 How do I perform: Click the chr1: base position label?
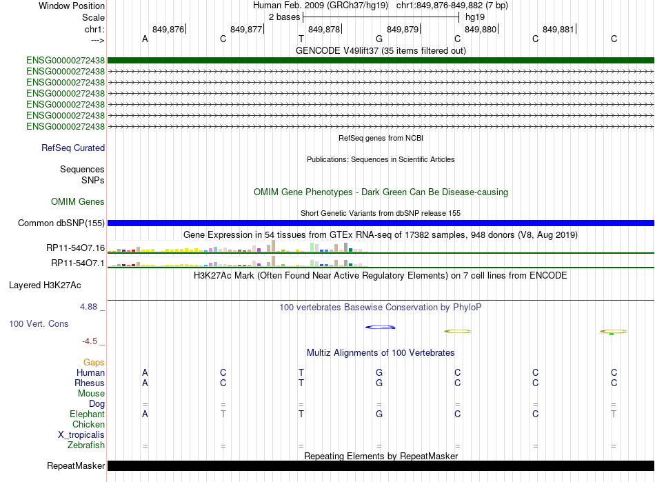pos(94,29)
